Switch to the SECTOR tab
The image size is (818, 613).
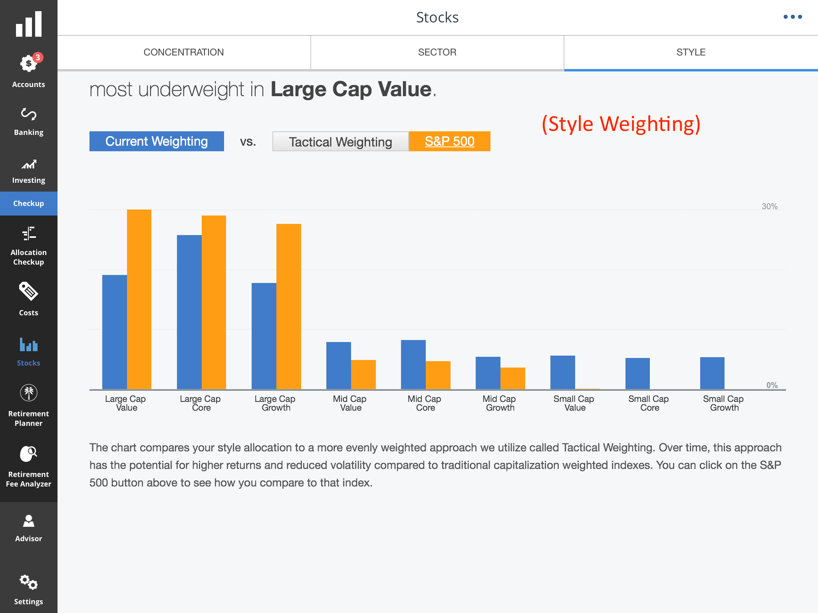coord(437,52)
